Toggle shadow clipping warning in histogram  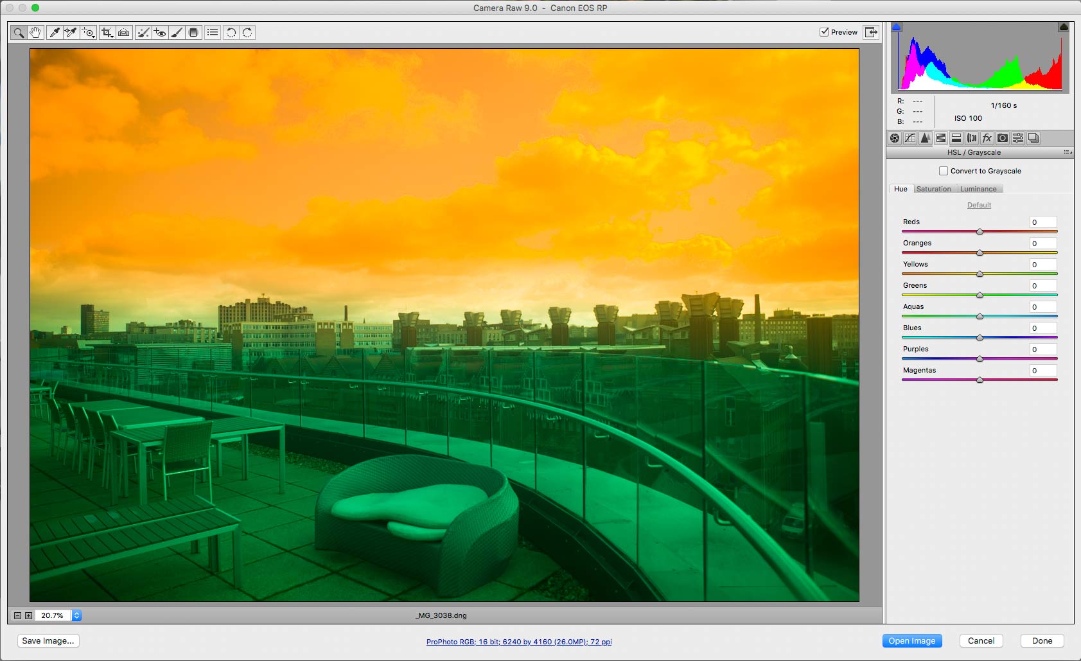click(x=897, y=27)
